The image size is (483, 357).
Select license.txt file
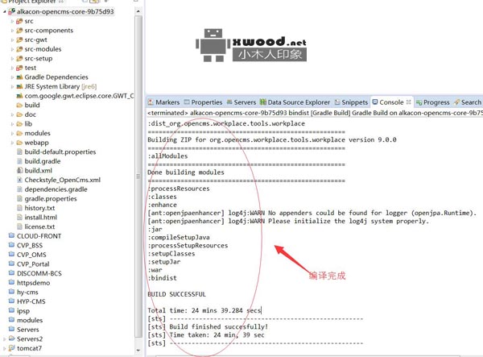tap(39, 226)
